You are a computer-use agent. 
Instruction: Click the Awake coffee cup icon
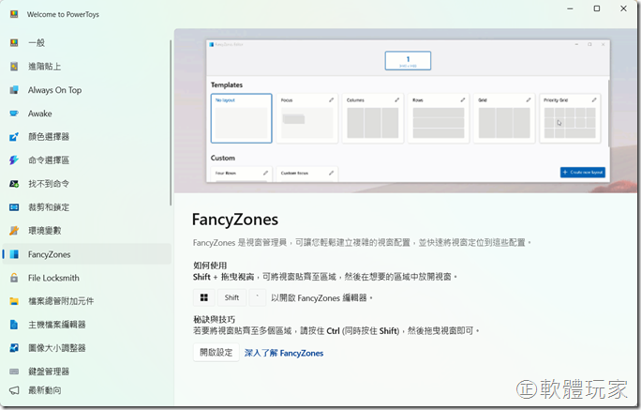click(x=14, y=114)
